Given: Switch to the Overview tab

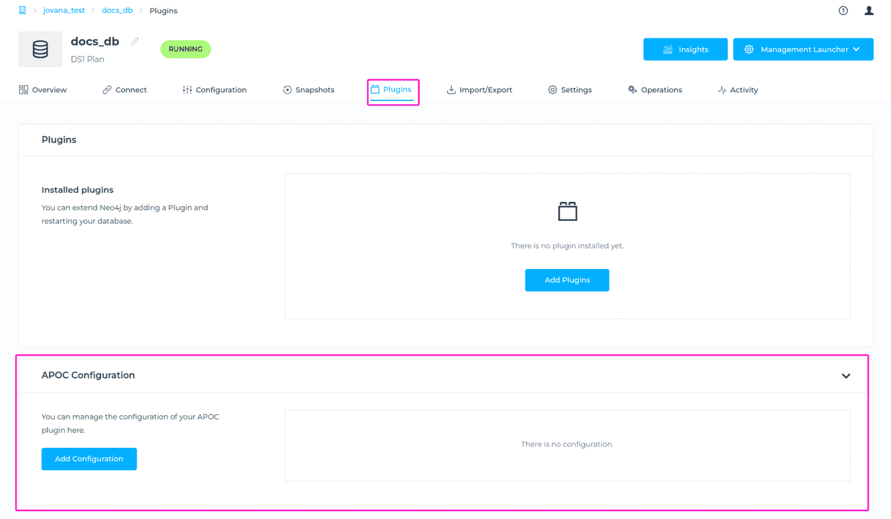Looking at the screenshot, I should [43, 90].
